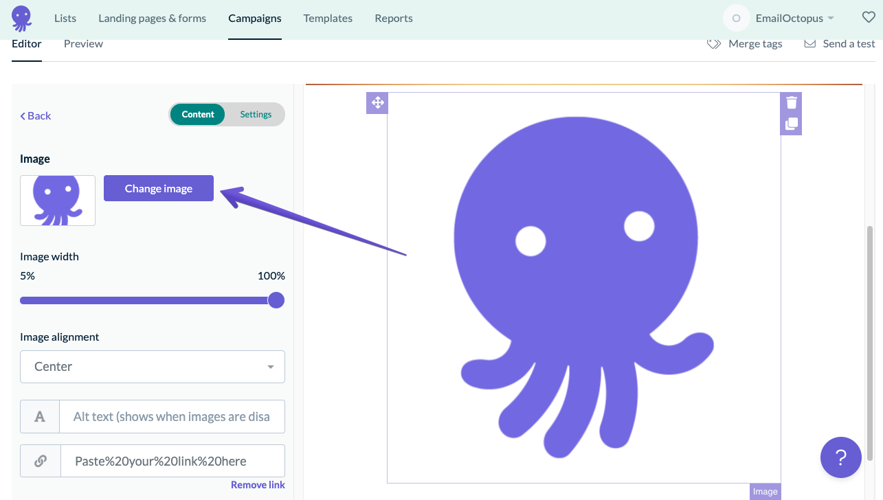This screenshot has width=883, height=500.
Task: Open the Image alignment Center dropdown
Action: pyautogui.click(x=153, y=367)
